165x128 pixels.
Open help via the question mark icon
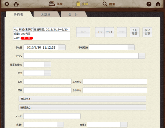point(149,4)
